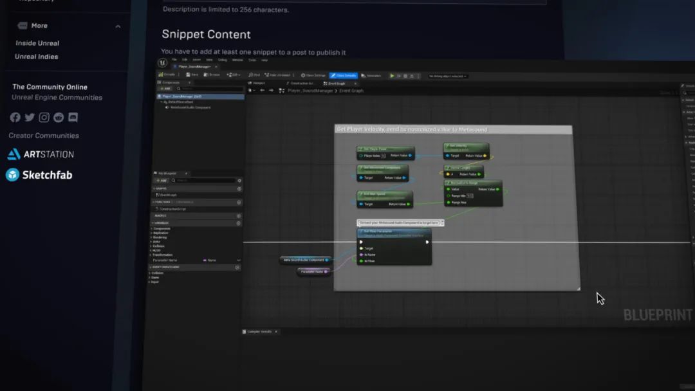Screen dimensions: 695x391
Task: Open the Inside Unreal link
Action: point(37,43)
